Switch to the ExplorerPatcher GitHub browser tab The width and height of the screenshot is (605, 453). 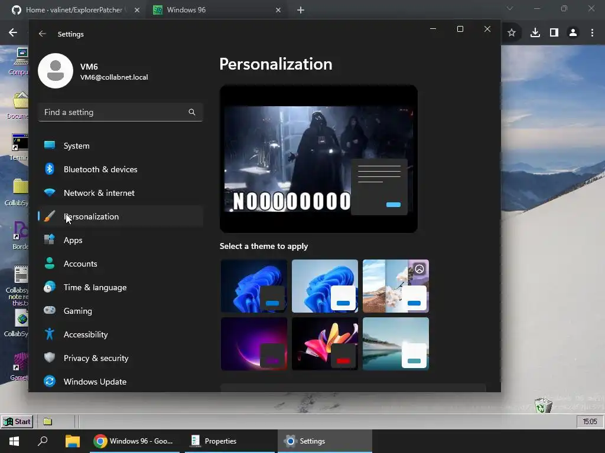(75, 10)
